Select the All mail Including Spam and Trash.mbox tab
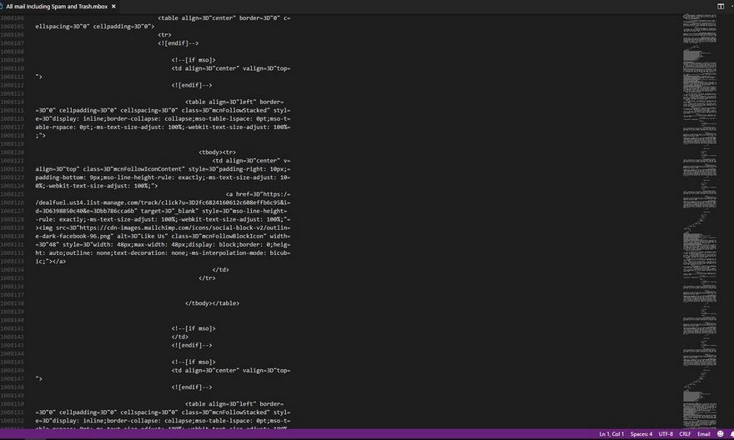Viewport: 734px width, 440px height. [58, 6]
